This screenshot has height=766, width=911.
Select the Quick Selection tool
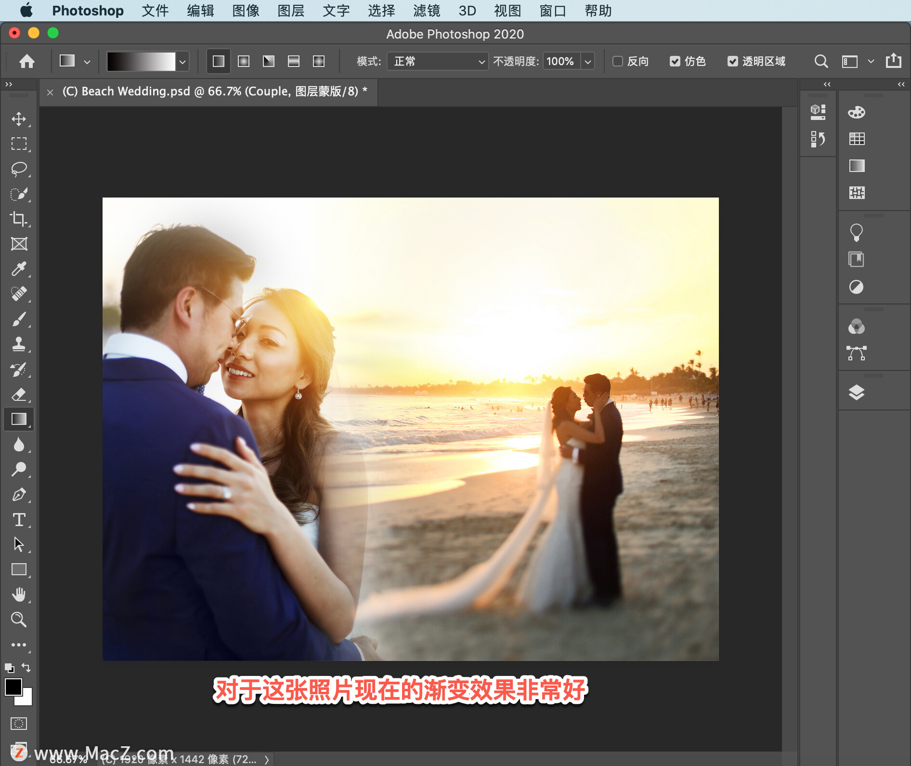tap(19, 194)
